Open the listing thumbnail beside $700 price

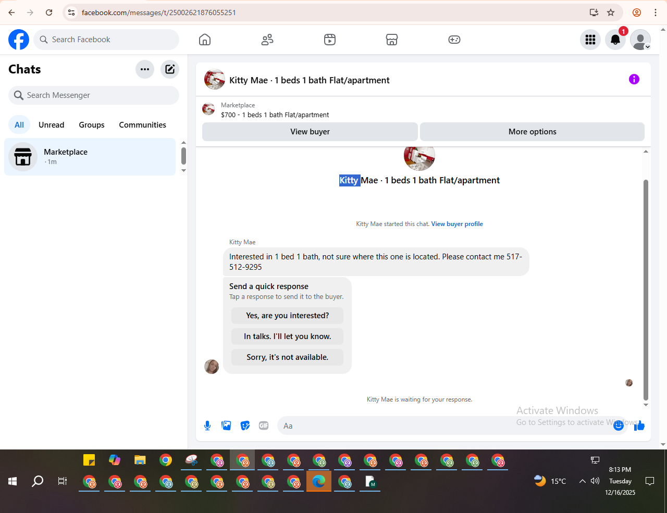[x=208, y=109]
